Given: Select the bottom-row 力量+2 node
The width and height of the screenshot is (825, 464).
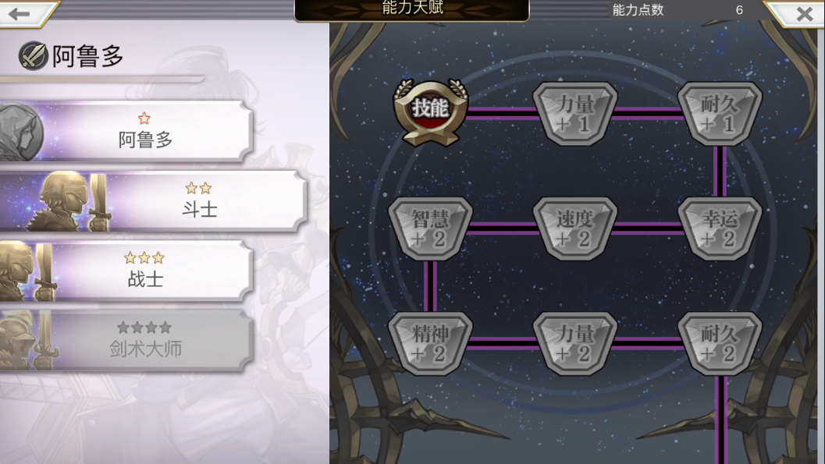Looking at the screenshot, I should click(575, 344).
